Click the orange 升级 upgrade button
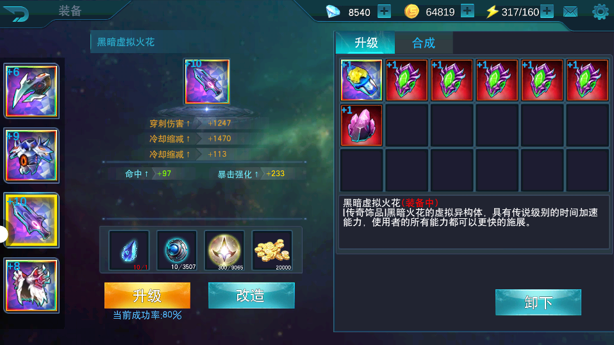This screenshot has height=345, width=614. pyautogui.click(x=147, y=295)
